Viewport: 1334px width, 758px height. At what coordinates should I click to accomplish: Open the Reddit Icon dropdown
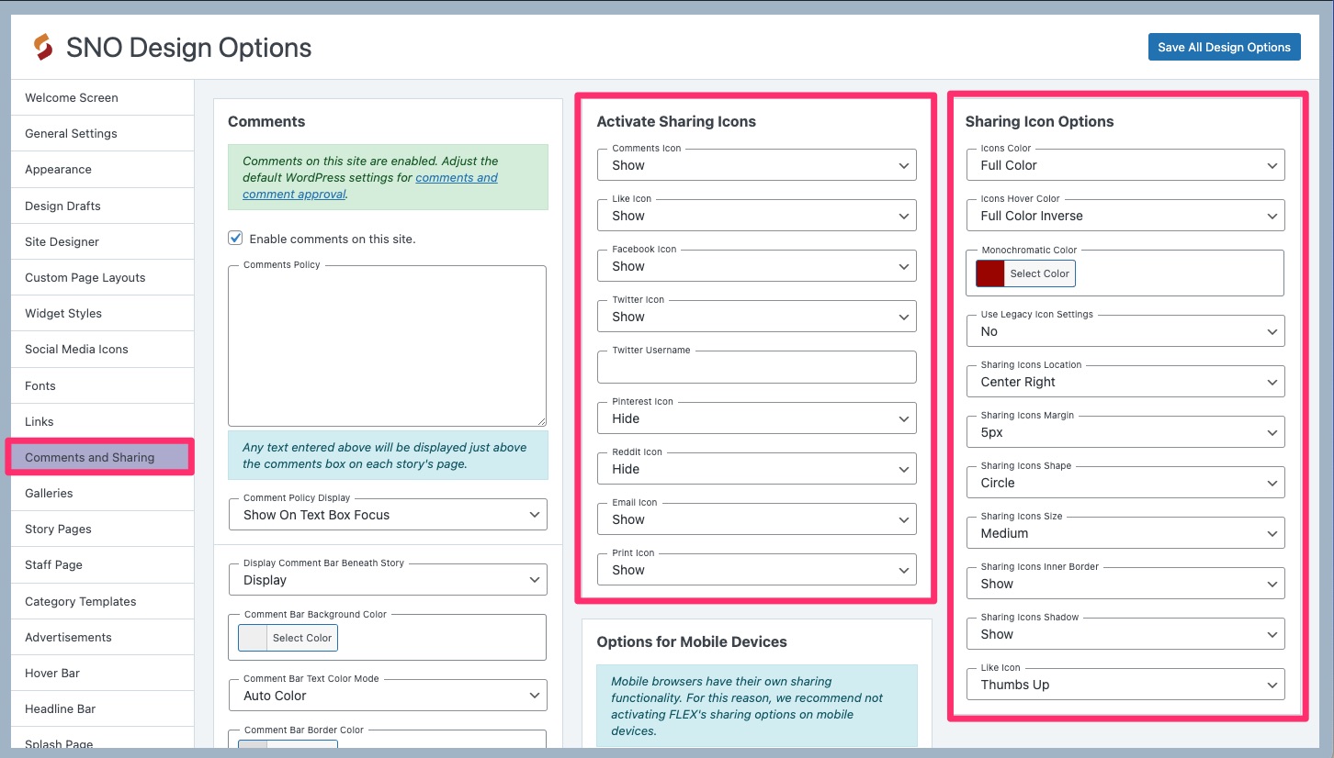(757, 469)
